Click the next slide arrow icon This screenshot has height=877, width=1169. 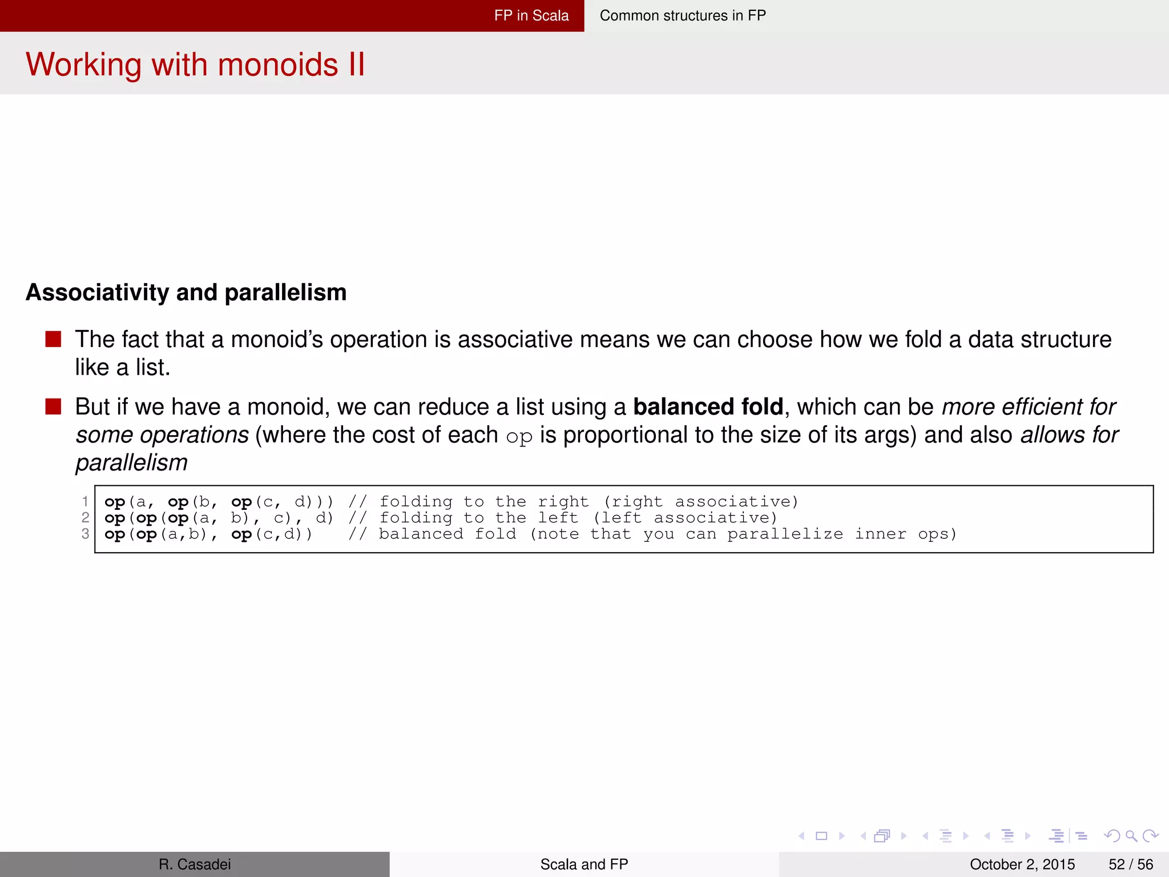point(841,836)
